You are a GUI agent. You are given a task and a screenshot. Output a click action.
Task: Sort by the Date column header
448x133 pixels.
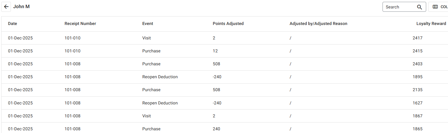(x=12, y=23)
